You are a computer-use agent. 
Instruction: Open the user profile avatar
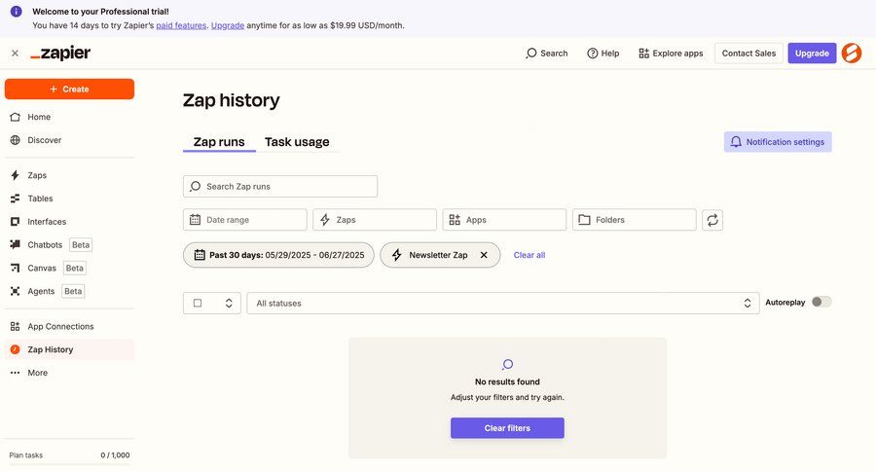(x=852, y=54)
